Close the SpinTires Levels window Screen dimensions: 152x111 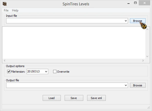[x=144, y=3]
